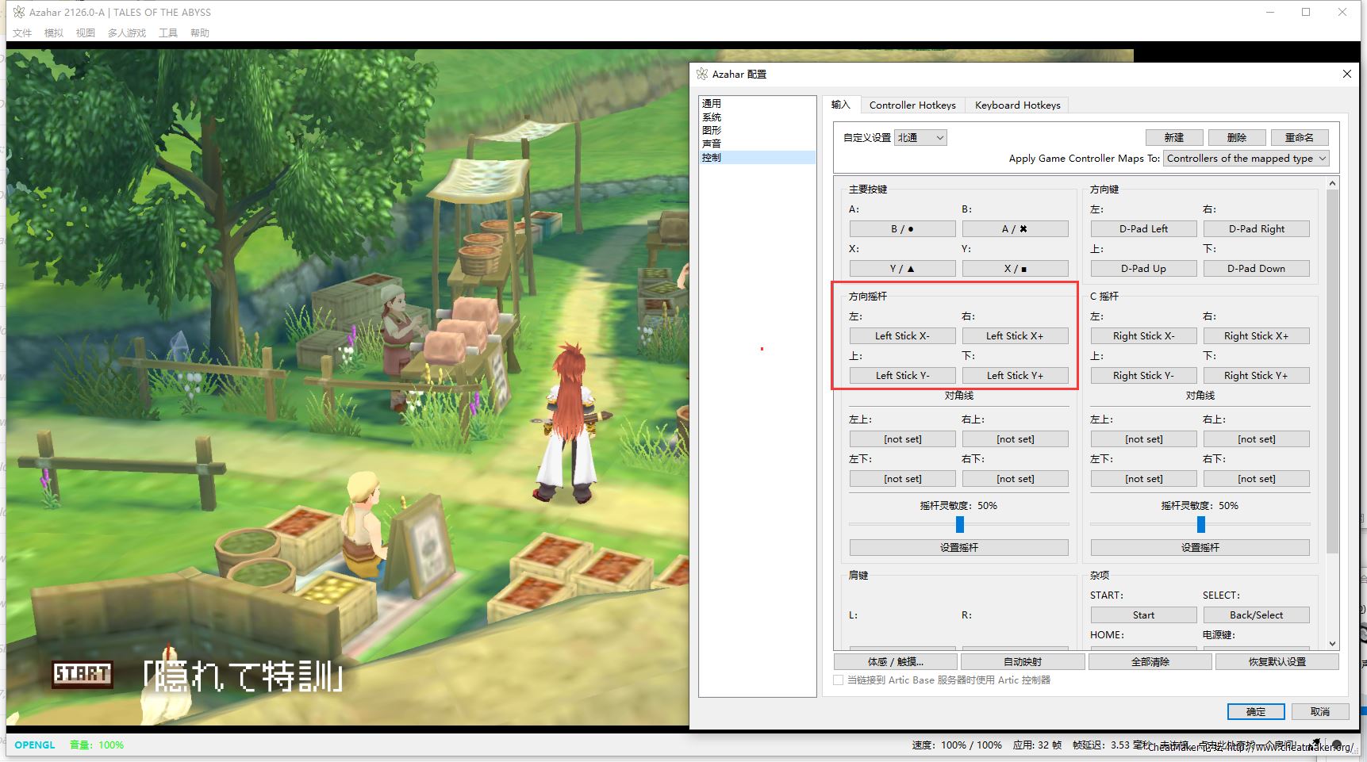Click the Left Stick X+ mapping button
The image size is (1367, 762).
1016,335
